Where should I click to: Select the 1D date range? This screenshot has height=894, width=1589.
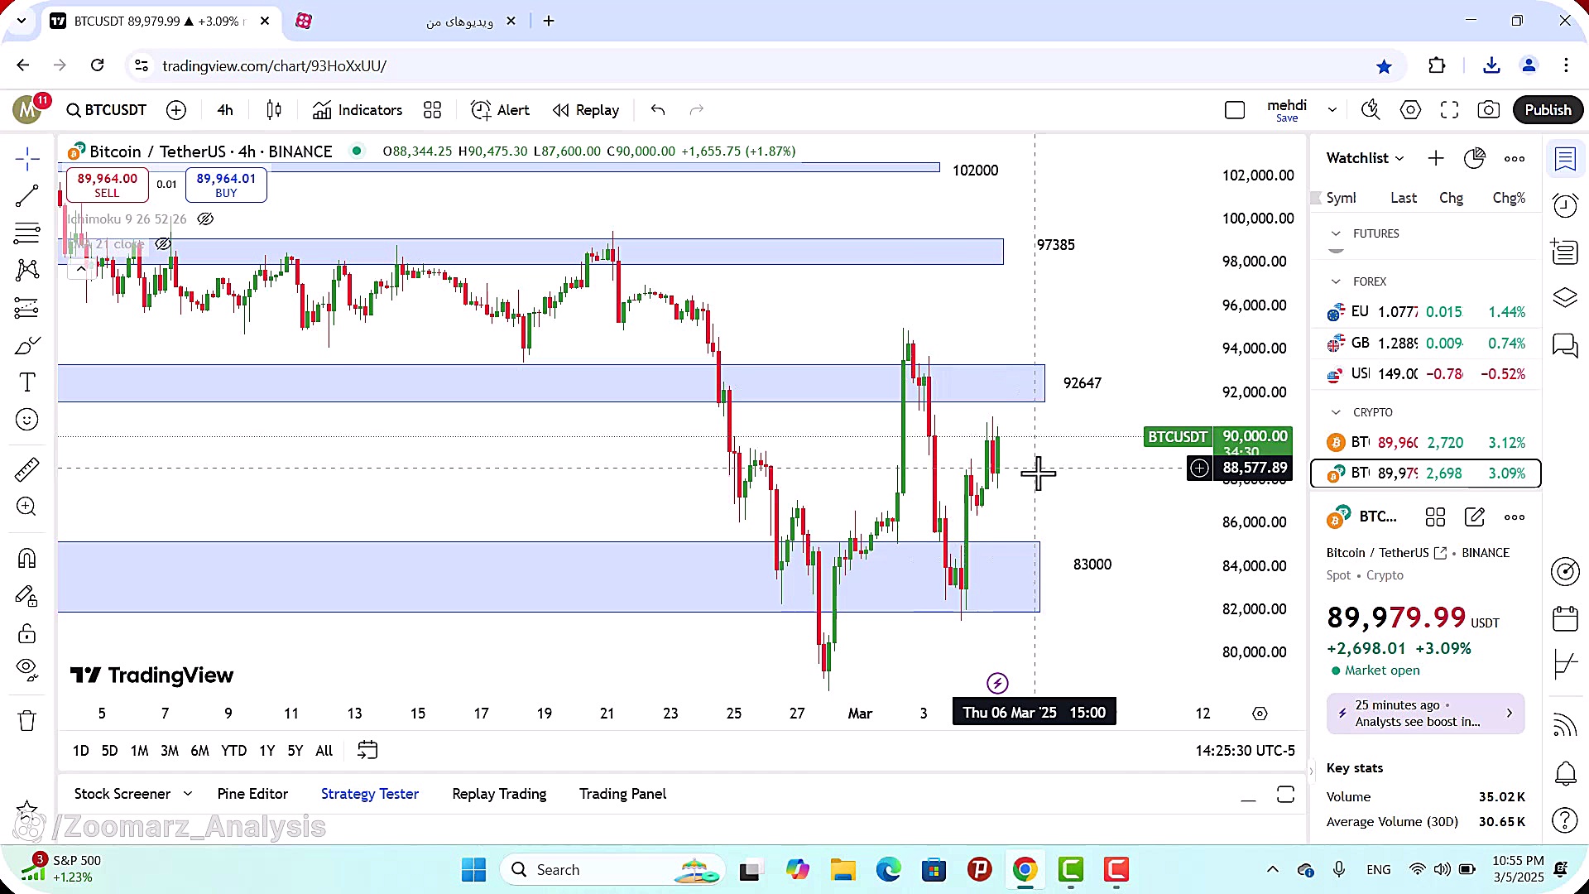(x=80, y=751)
